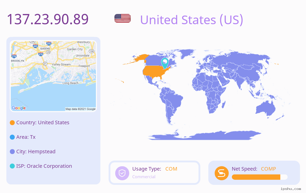The height and width of the screenshot is (193, 306).
Task: Click the COM usage type value
Action: pyautogui.click(x=171, y=169)
